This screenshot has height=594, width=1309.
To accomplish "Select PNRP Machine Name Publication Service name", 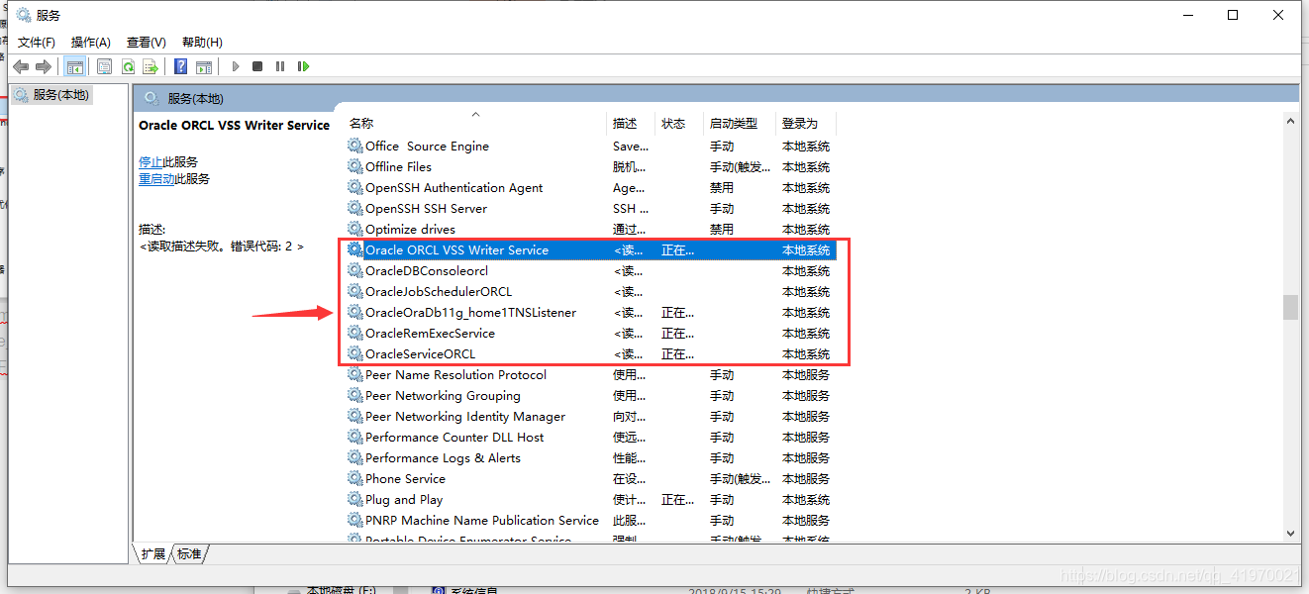I will 482,520.
